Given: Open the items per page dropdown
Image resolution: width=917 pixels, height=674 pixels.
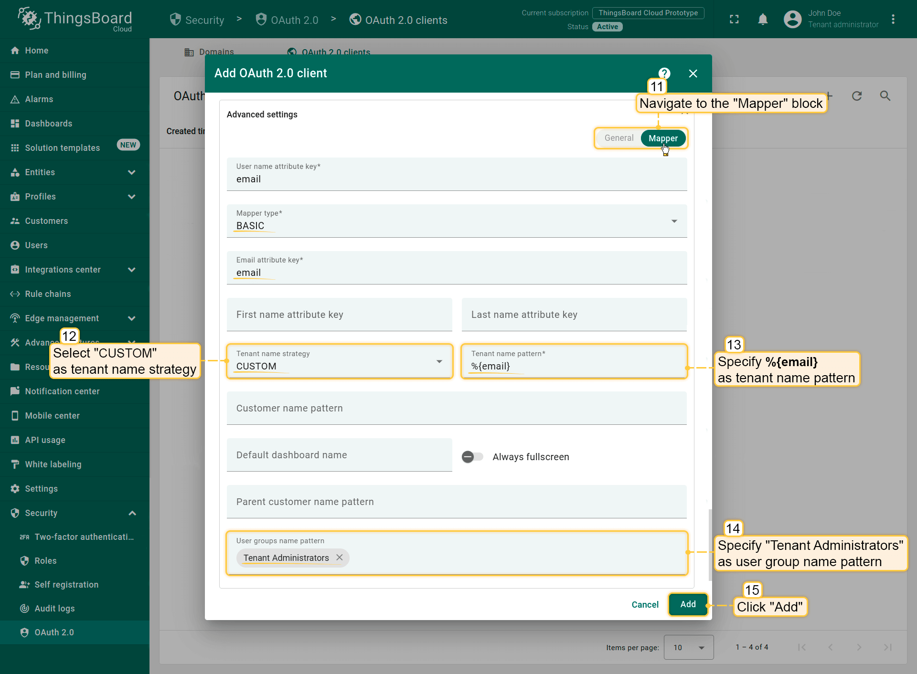Looking at the screenshot, I should pyautogui.click(x=688, y=647).
